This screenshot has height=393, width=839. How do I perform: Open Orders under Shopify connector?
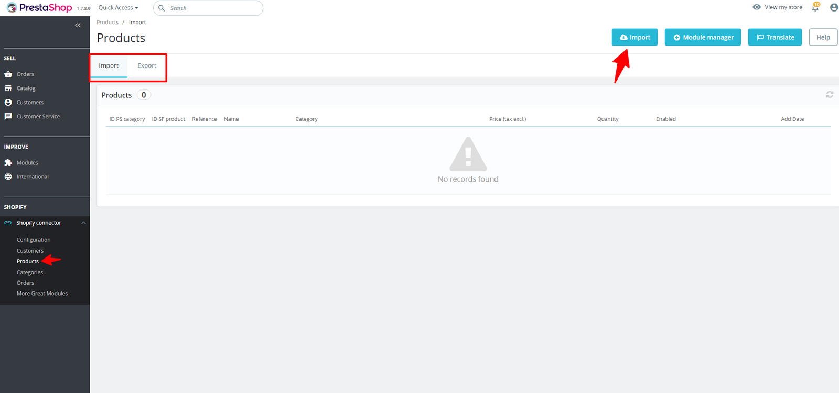coord(25,283)
